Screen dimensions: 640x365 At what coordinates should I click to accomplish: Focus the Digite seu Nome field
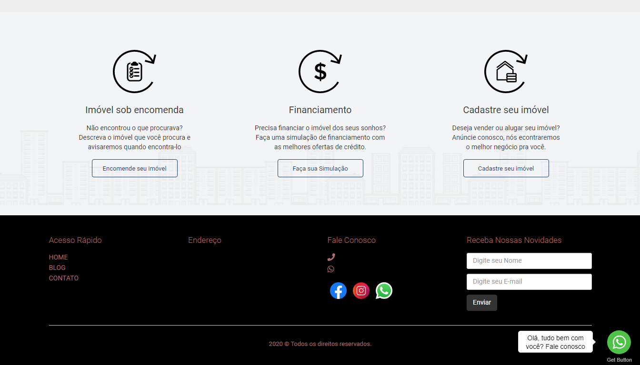point(529,261)
